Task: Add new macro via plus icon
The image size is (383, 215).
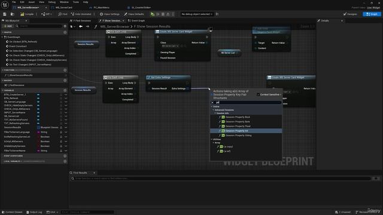Action: click(x=65, y=81)
